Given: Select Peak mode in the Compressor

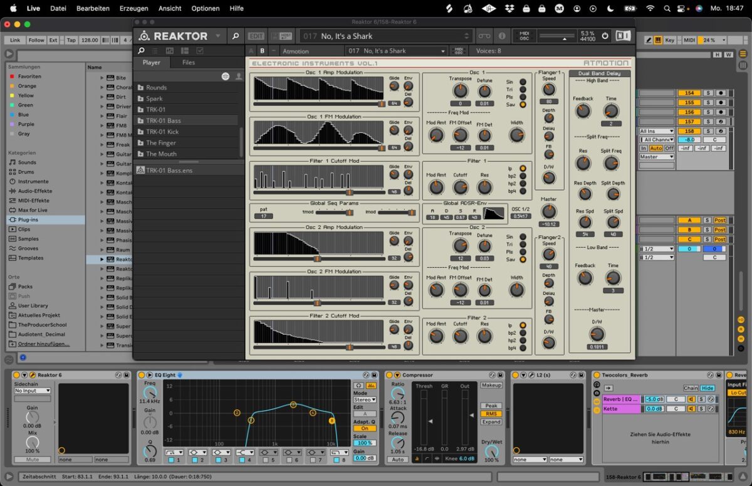Looking at the screenshot, I should click(x=491, y=406).
